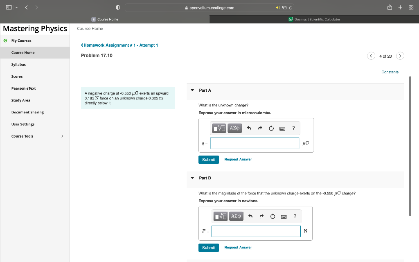Collapse the Part B section

coord(192,178)
